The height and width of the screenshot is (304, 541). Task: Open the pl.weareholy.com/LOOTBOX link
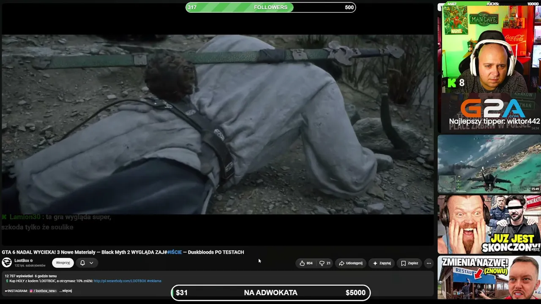[x=120, y=281]
